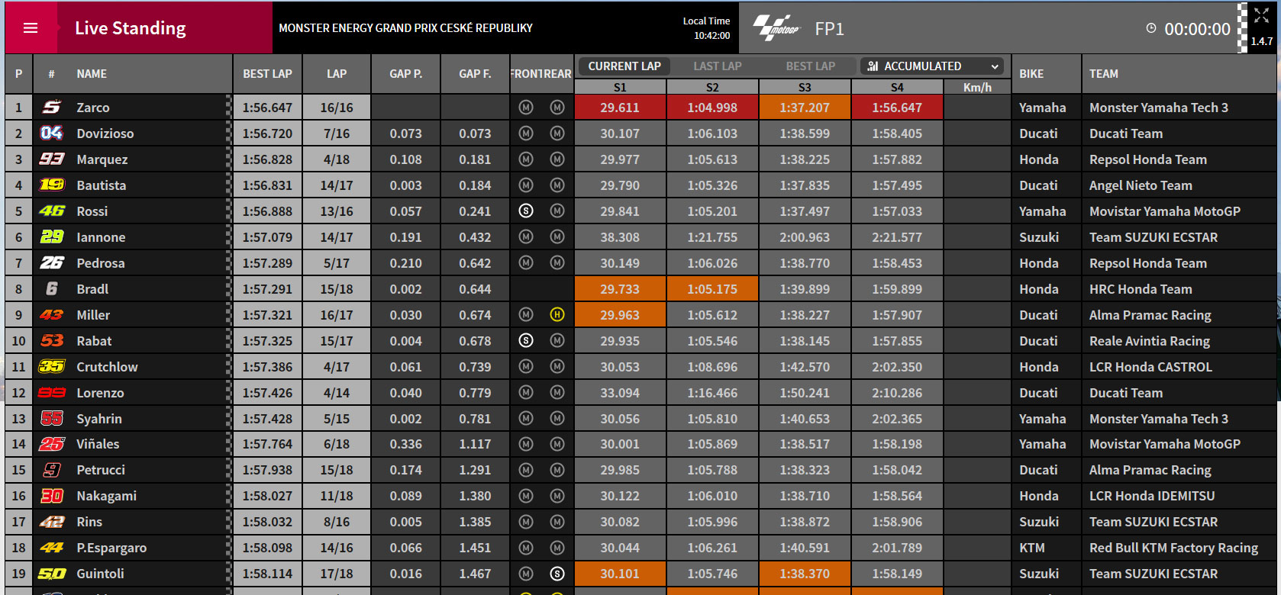Click Marquez's number 93 badge
The width and height of the screenshot is (1281, 595).
52,159
